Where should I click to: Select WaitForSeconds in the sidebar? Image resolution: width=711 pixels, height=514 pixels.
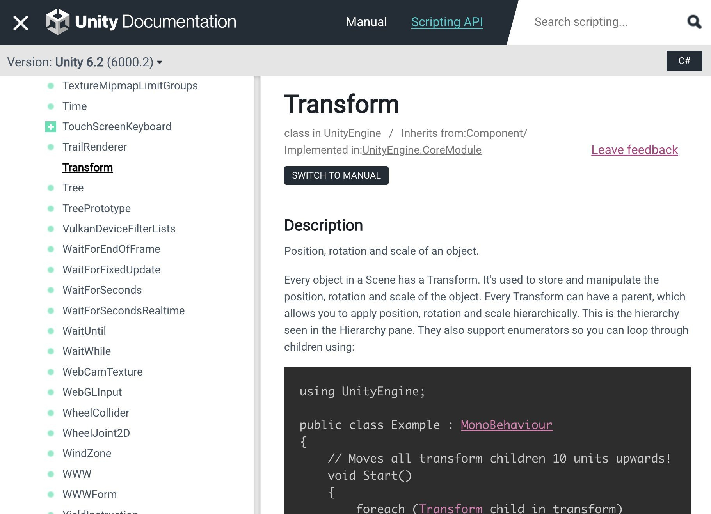click(x=102, y=290)
